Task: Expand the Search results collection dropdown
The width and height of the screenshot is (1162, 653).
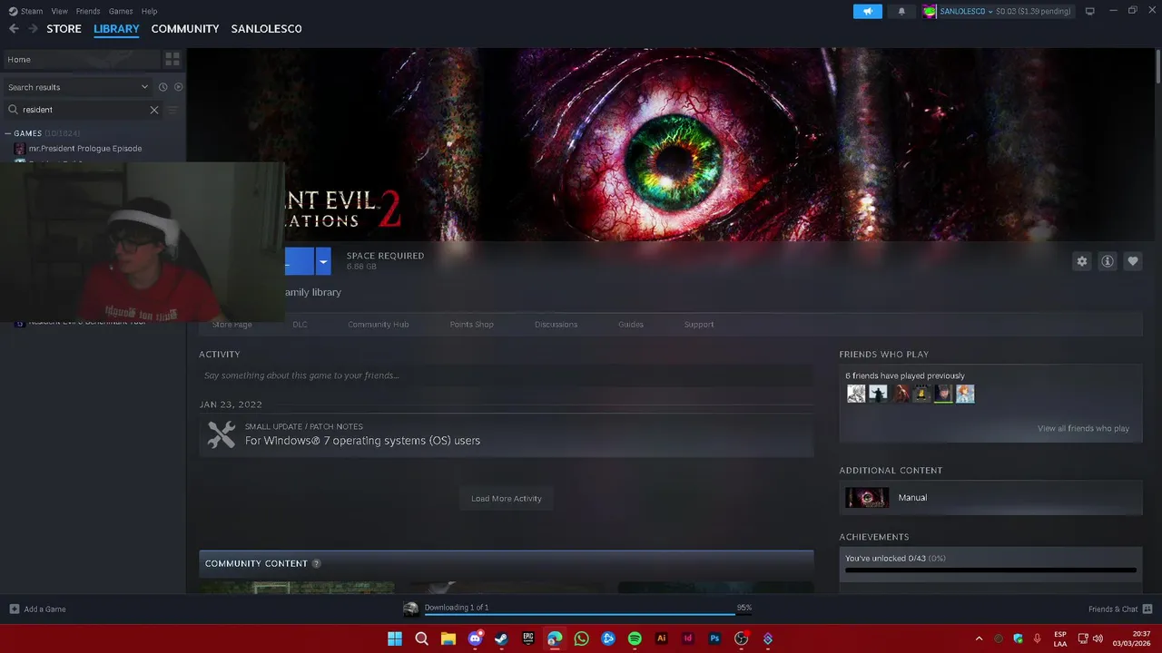Action: pyautogui.click(x=144, y=87)
